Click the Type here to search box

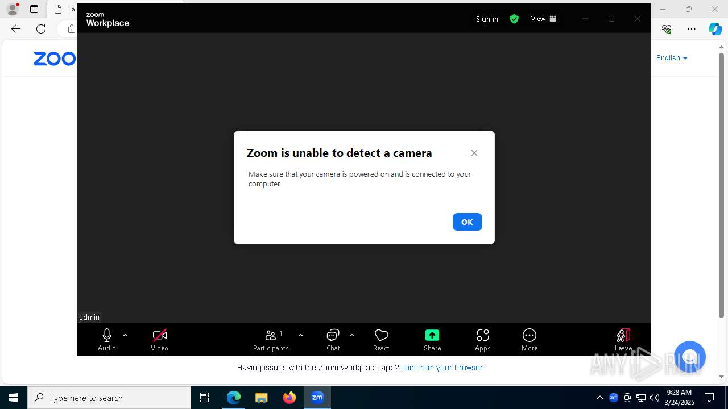click(109, 398)
